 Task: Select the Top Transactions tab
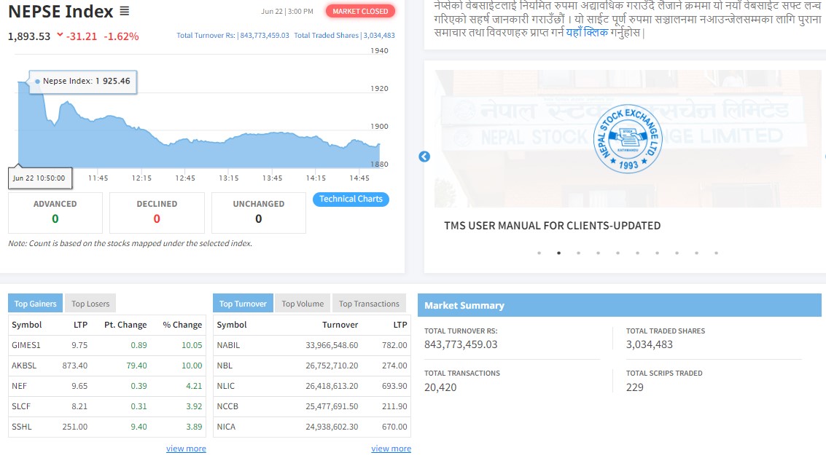click(x=370, y=304)
